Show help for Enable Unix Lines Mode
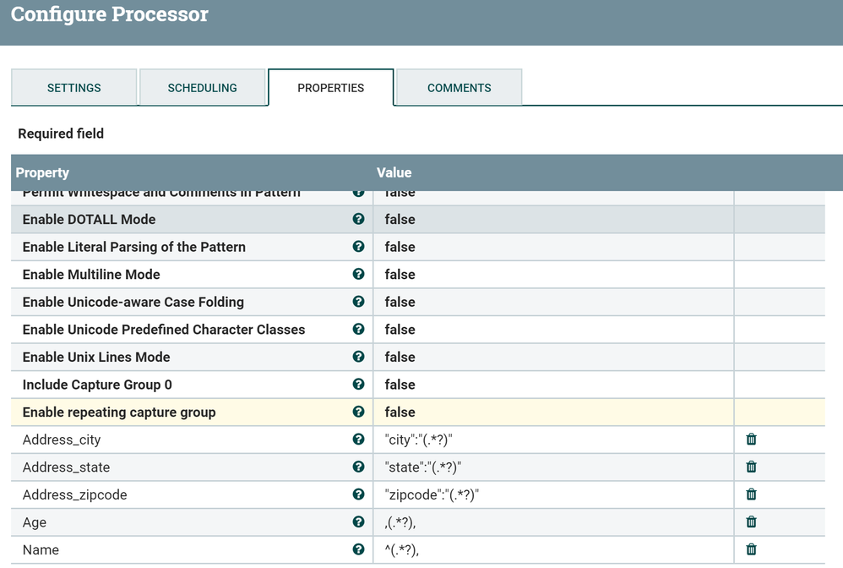This screenshot has width=843, height=568. click(358, 357)
